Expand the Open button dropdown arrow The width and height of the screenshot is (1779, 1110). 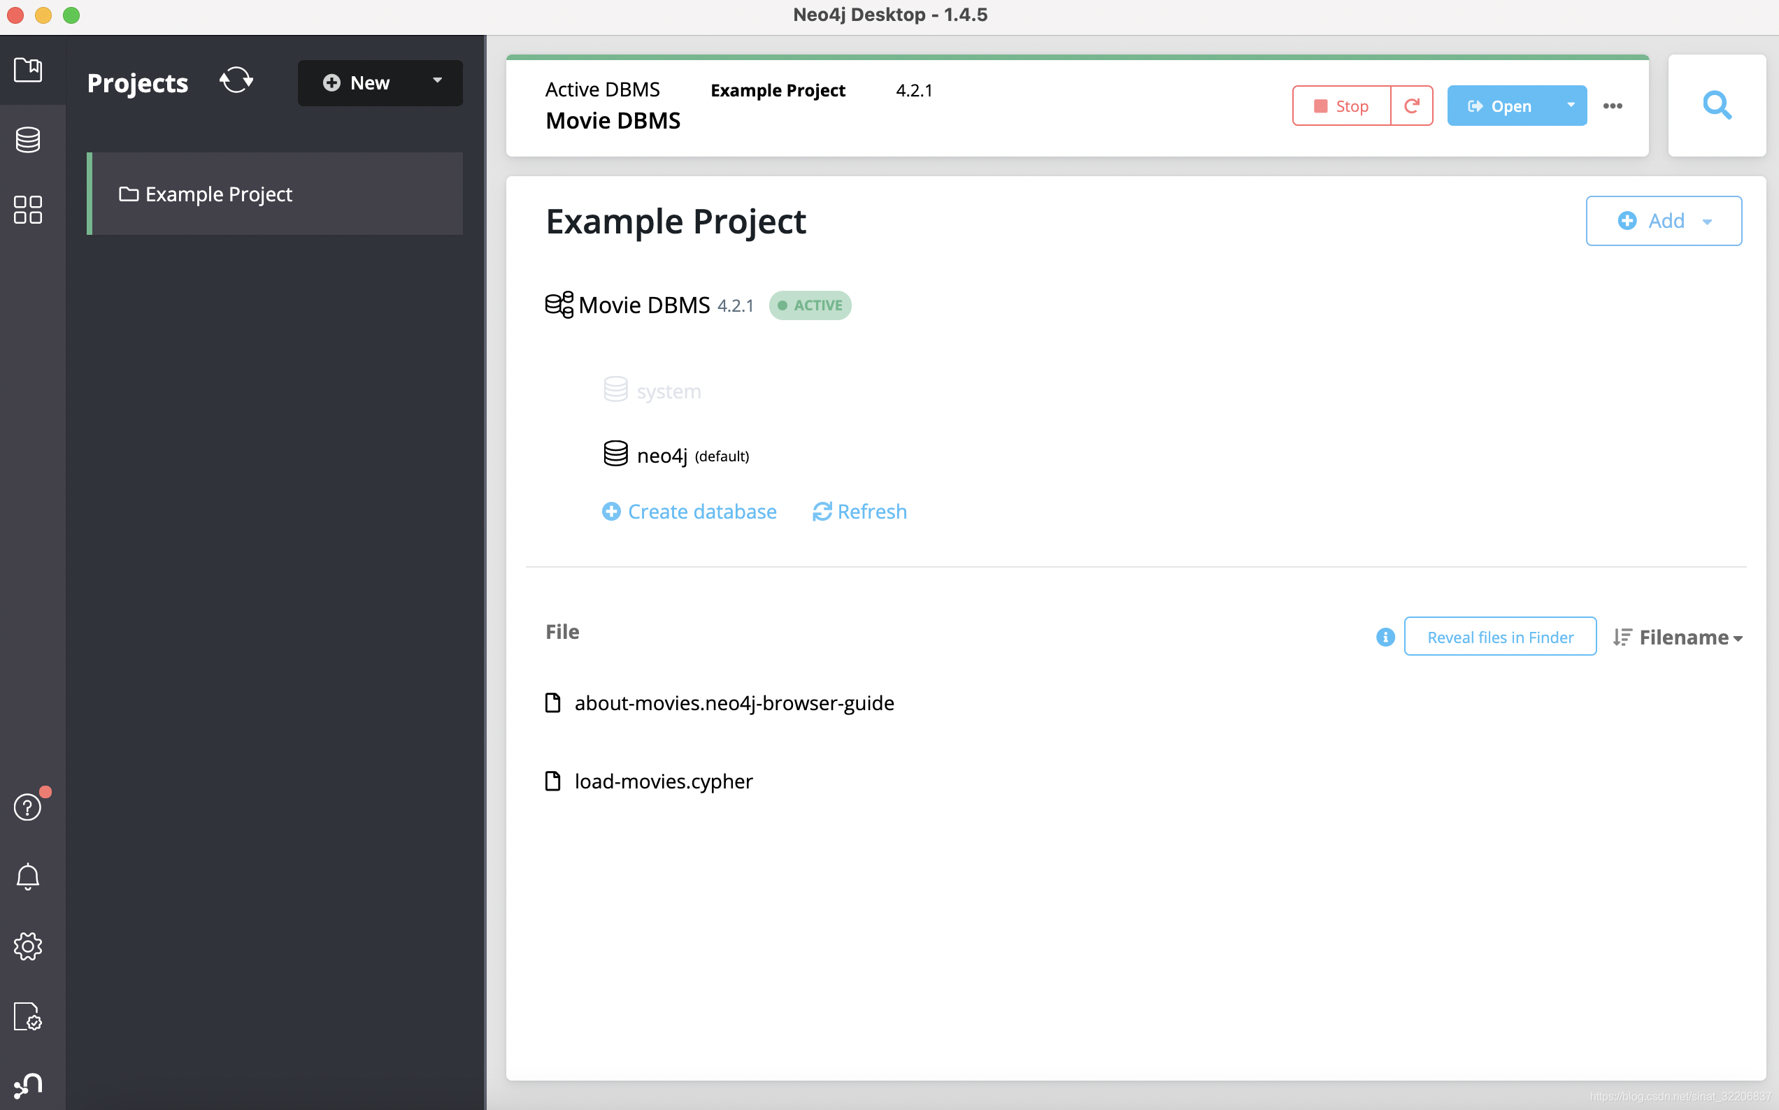click(x=1566, y=105)
